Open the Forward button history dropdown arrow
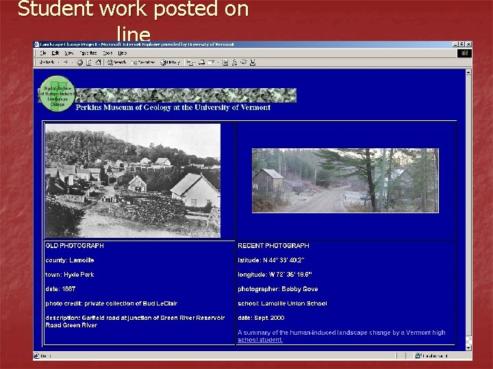This screenshot has width=493, height=369. coord(73,63)
